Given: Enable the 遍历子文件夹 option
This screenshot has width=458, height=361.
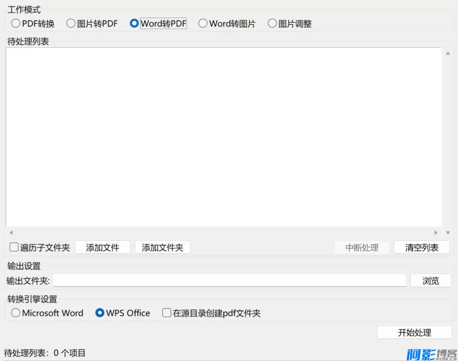Looking at the screenshot, I should click(x=13, y=246).
